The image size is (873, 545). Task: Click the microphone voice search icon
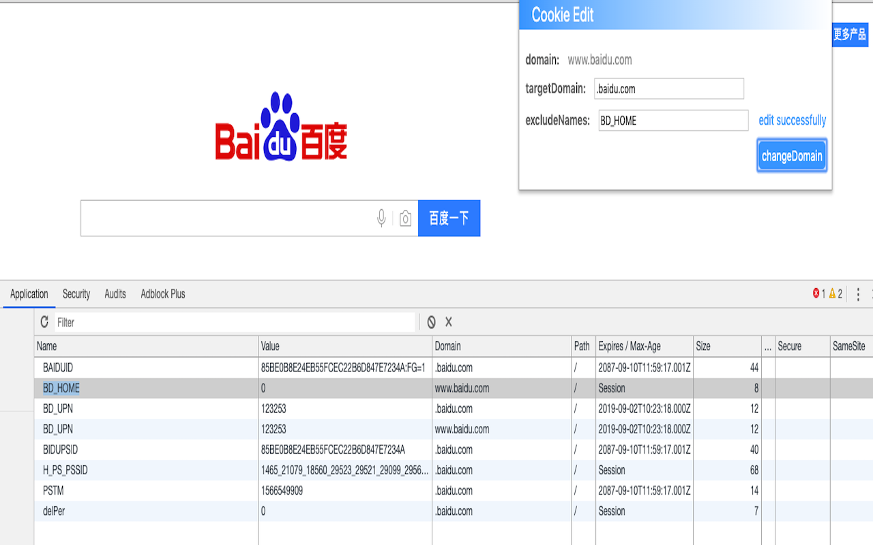pyautogui.click(x=381, y=218)
